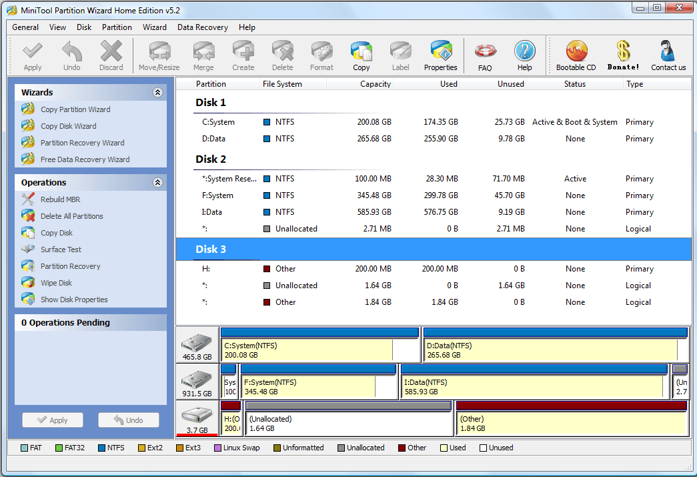Click the Undo button below pending operations
The height and width of the screenshot is (477, 697).
pos(129,420)
